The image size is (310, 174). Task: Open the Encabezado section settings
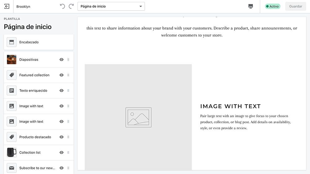(39, 42)
